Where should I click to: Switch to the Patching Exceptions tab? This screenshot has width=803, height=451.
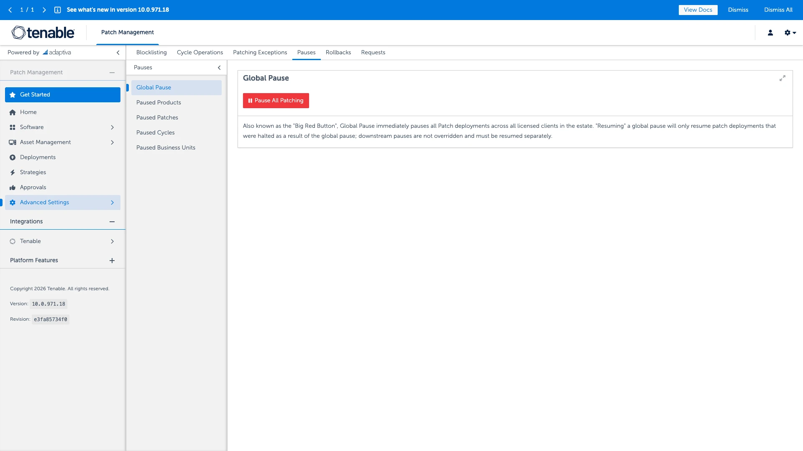[260, 53]
